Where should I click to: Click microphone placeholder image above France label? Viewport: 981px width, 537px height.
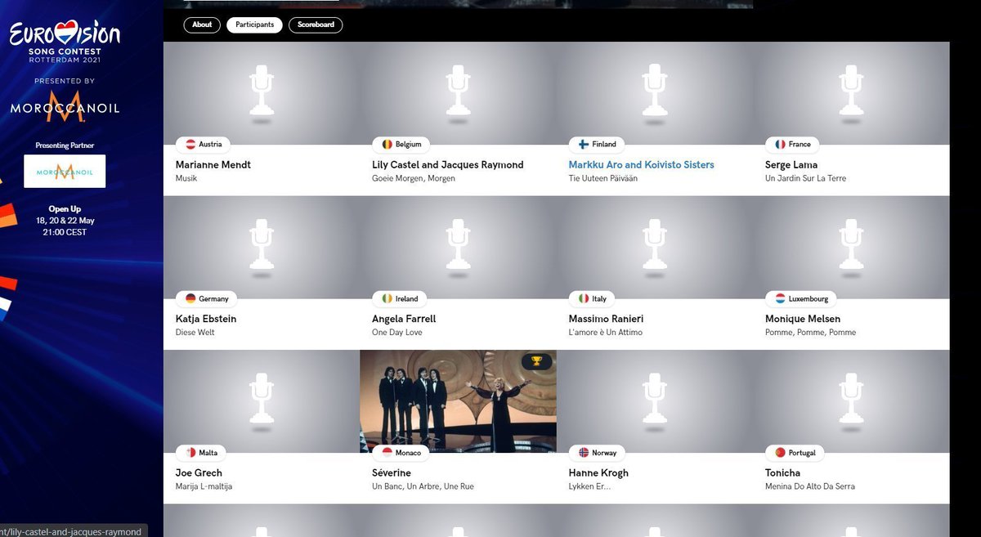(x=851, y=93)
